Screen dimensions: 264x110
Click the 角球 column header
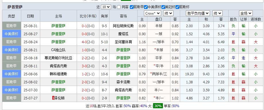(x=104, y=16)
